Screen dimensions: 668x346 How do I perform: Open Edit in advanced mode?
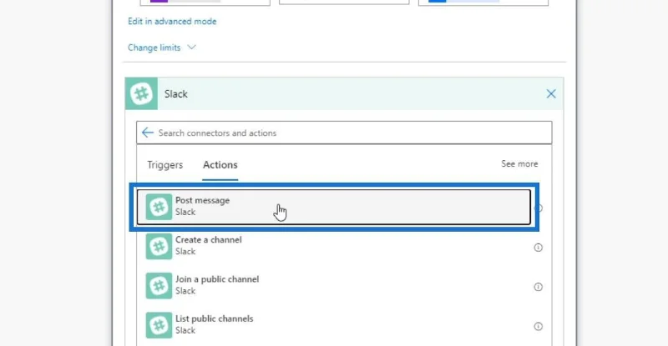(x=172, y=22)
